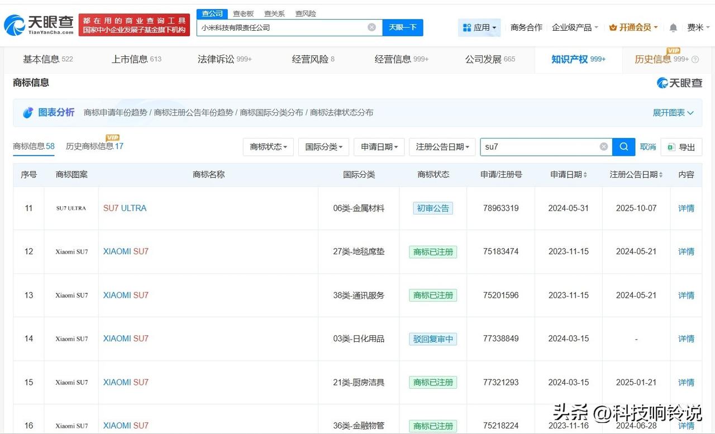The height and width of the screenshot is (434, 715).
Task: Open the notification bell icon
Action: tap(673, 27)
